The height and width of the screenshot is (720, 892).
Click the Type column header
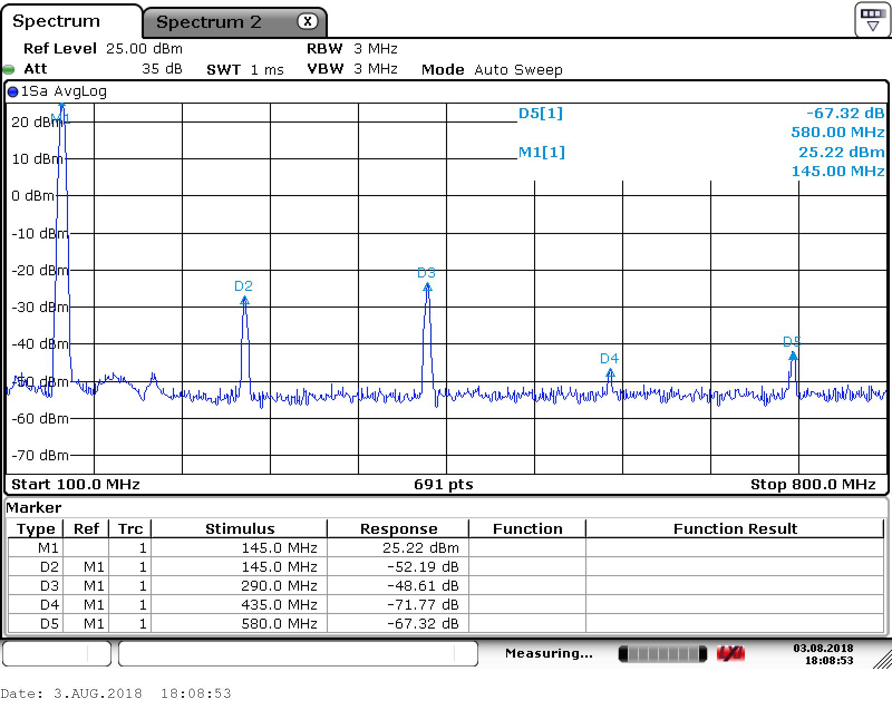[36, 528]
